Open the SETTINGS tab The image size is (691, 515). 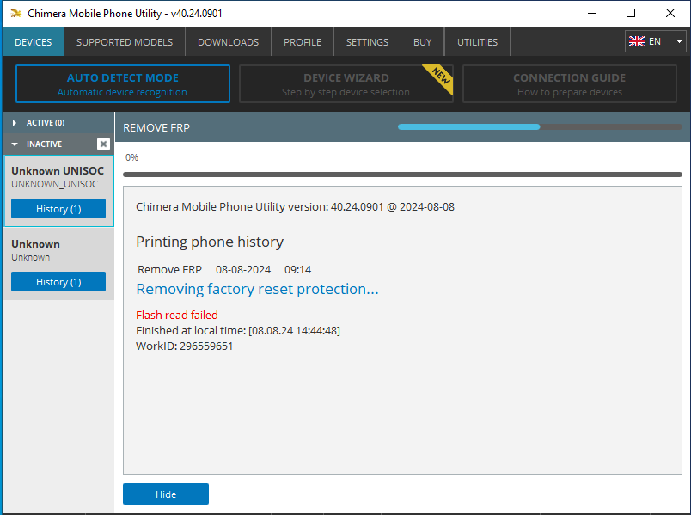[367, 42]
